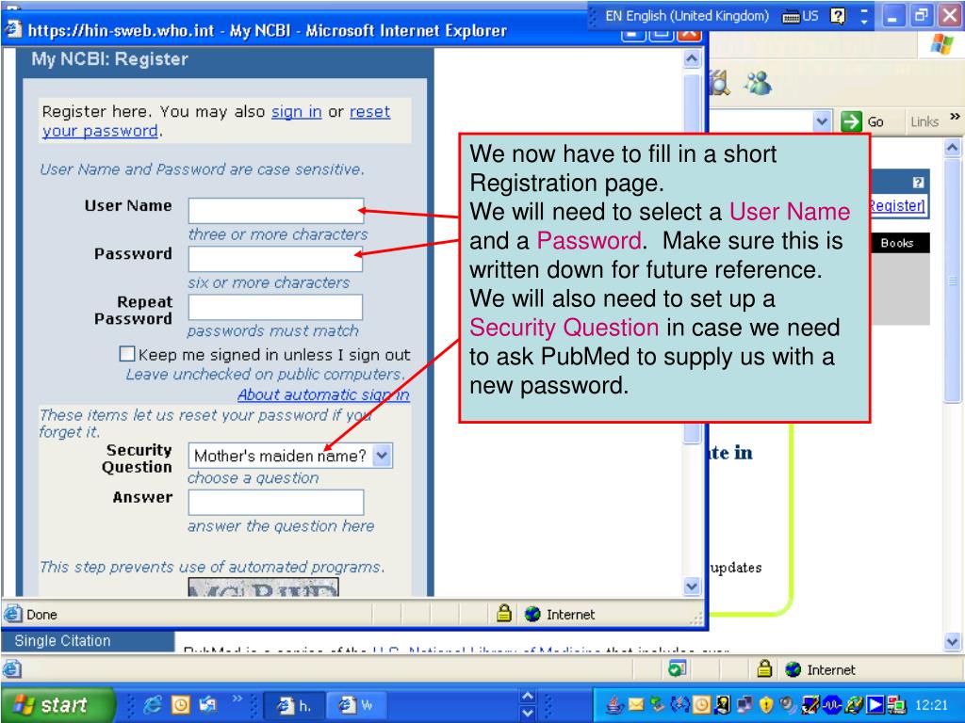Click Java coffee cup tray icon

pos(614,704)
